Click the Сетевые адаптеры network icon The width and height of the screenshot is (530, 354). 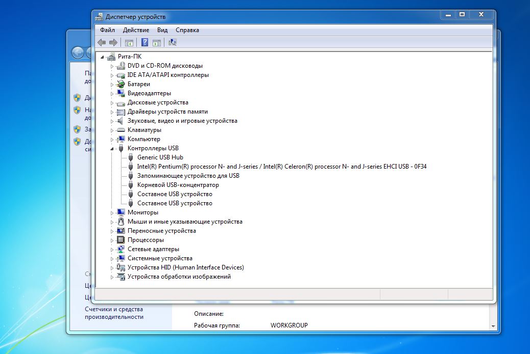coord(121,249)
